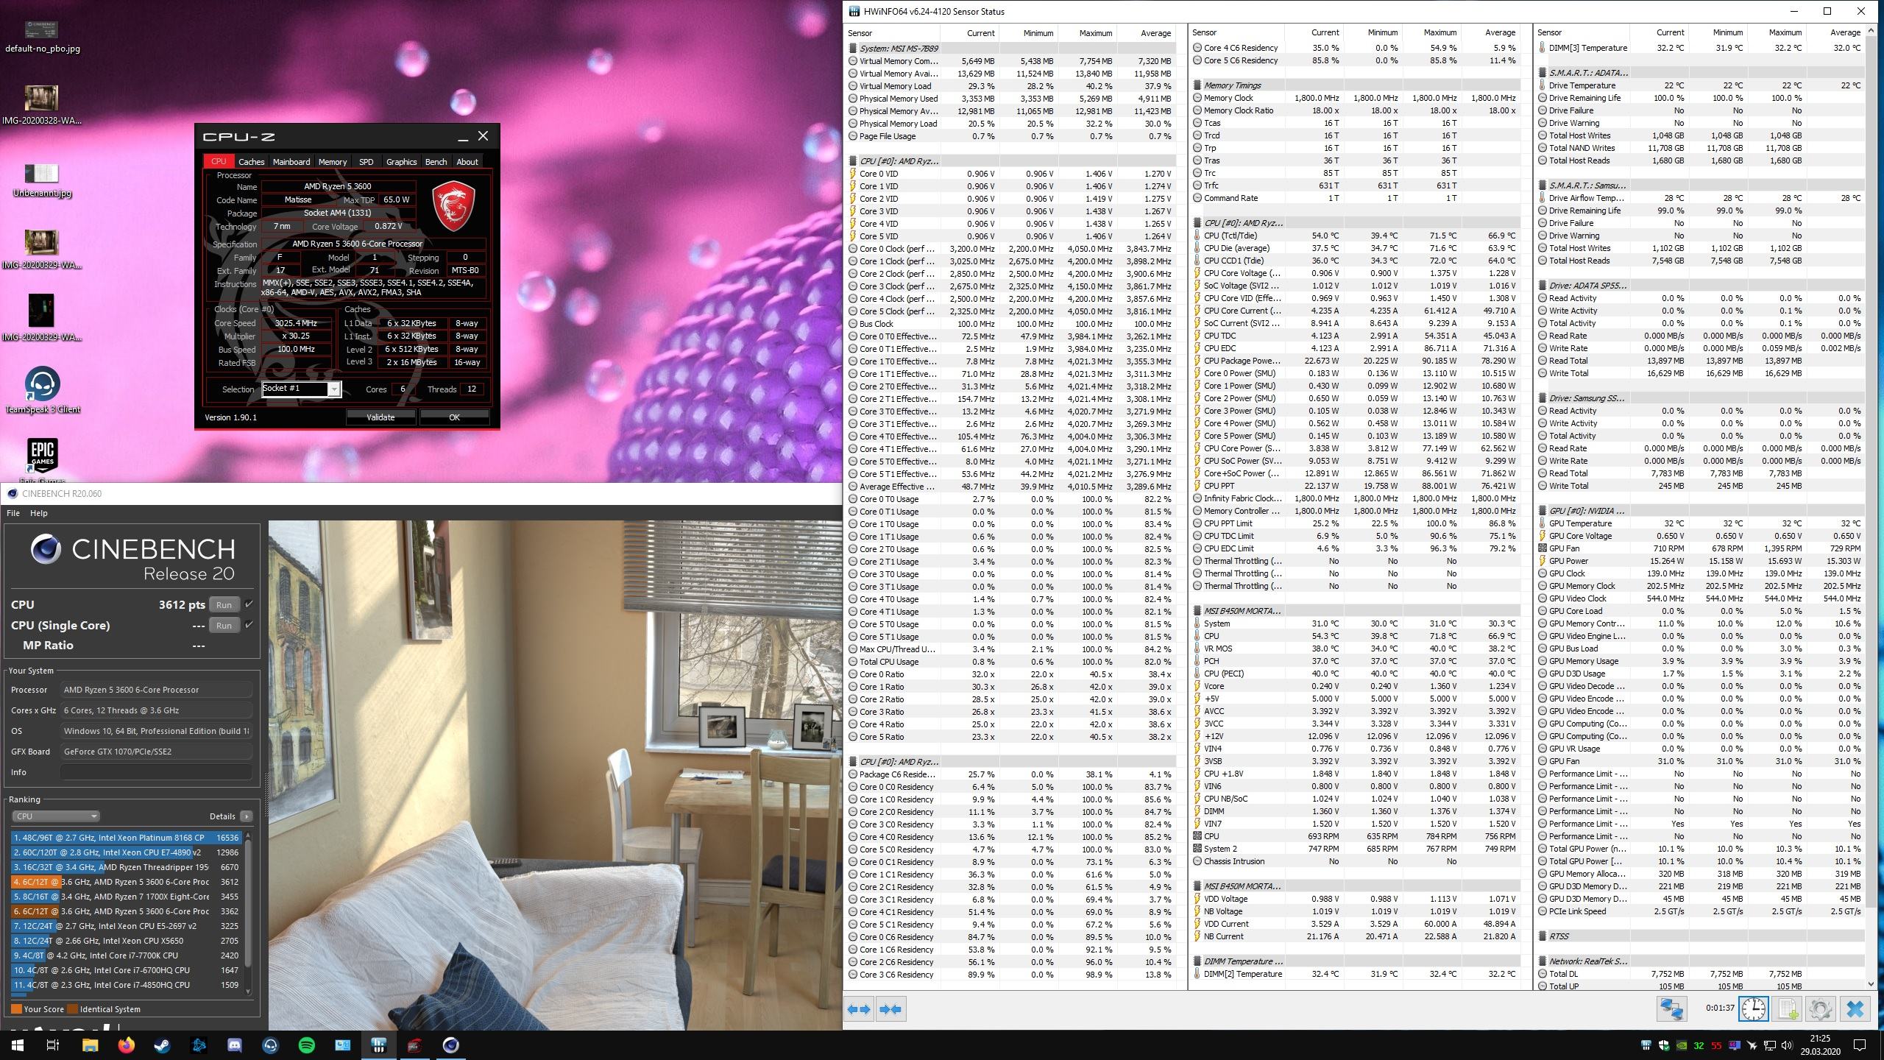Start HWiNFO logging to file icon
The image size is (1884, 1060).
point(1788,1008)
